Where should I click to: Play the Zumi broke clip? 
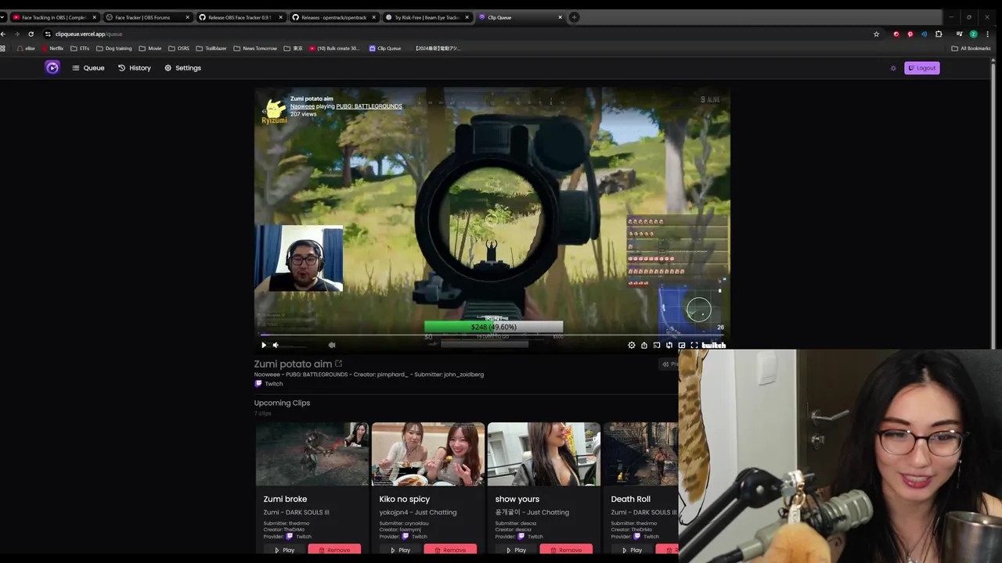pos(284,550)
